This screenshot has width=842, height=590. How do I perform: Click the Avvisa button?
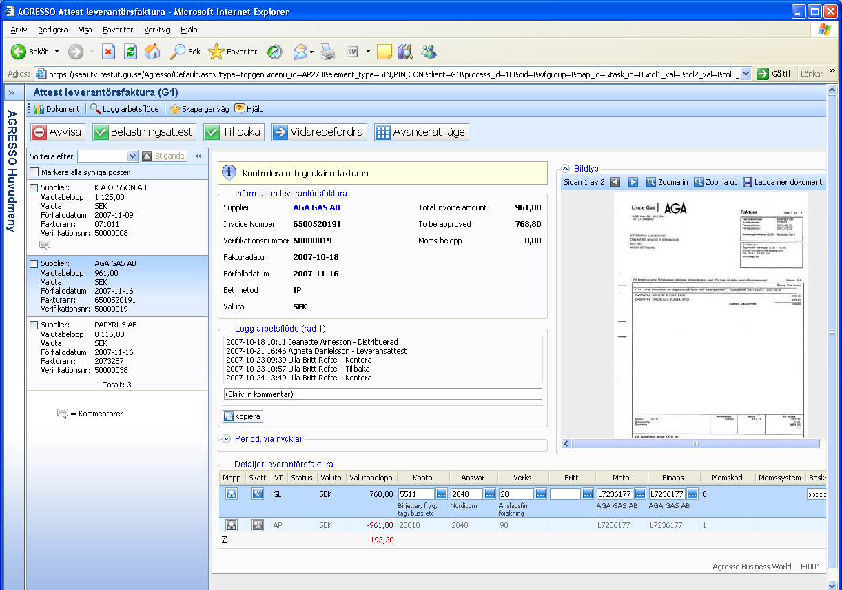[x=57, y=132]
